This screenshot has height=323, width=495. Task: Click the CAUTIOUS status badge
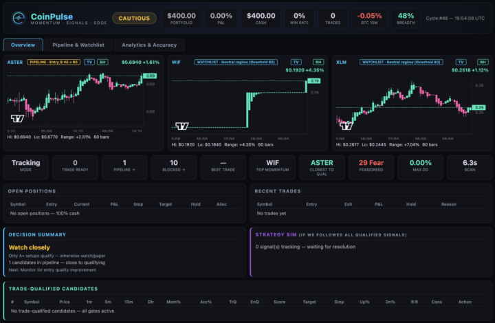pos(134,19)
